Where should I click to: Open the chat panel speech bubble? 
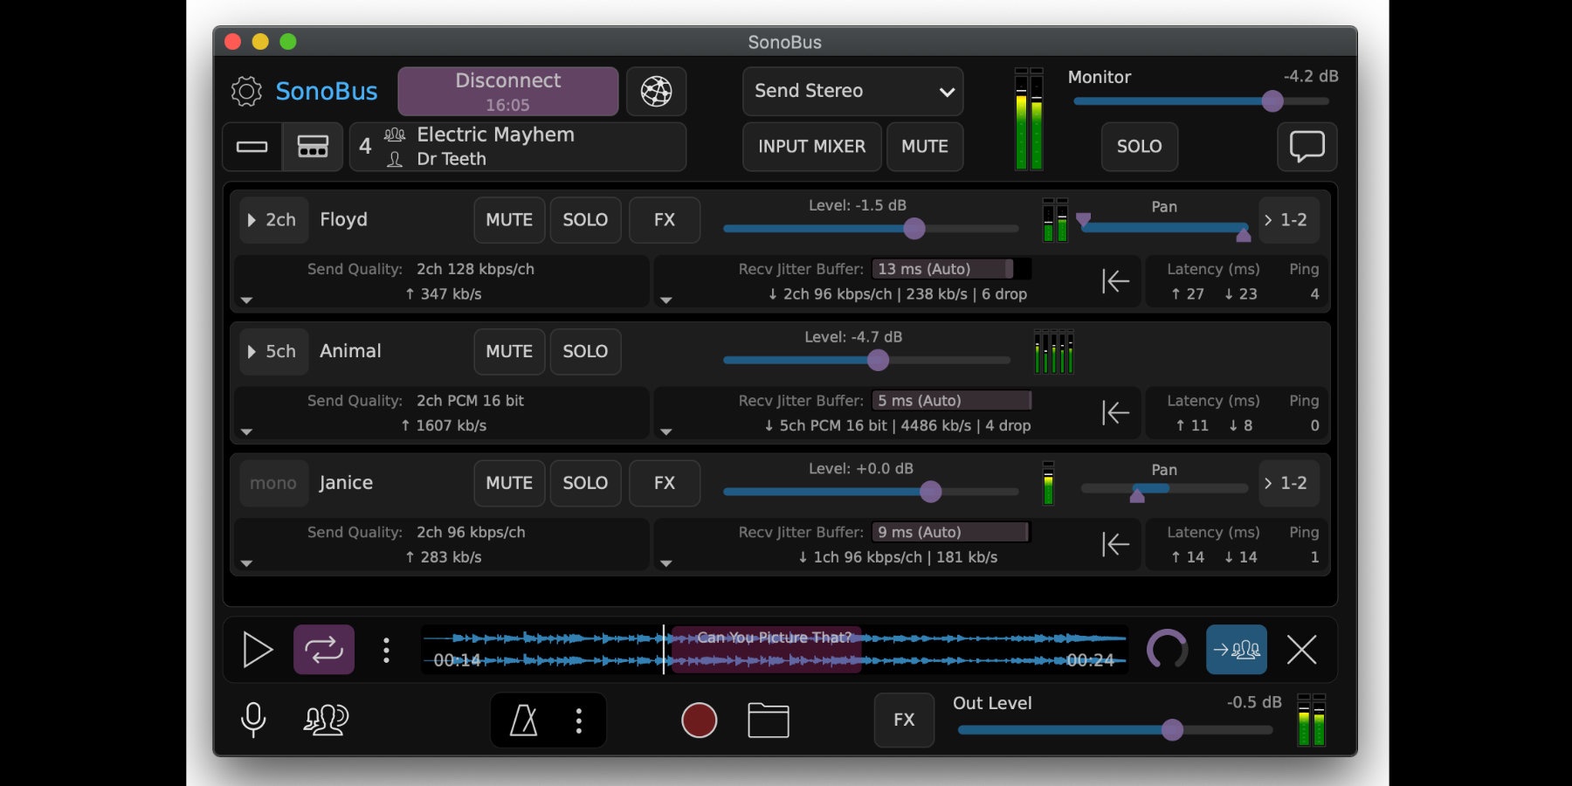click(1307, 147)
